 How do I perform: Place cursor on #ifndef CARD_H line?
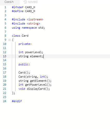click(23, 7)
